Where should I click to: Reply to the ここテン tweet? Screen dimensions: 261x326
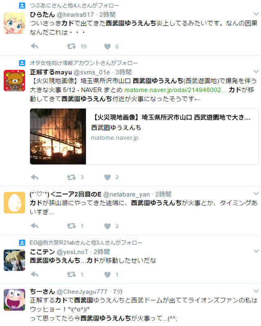point(35,275)
